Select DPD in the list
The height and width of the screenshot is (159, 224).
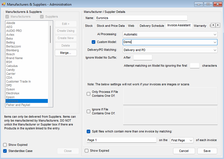pyautogui.click(x=27, y=85)
